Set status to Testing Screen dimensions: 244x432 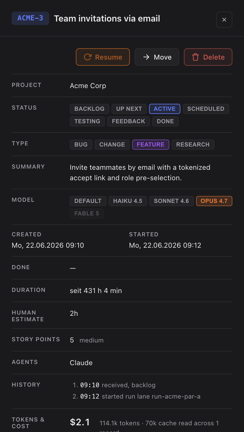click(87, 121)
